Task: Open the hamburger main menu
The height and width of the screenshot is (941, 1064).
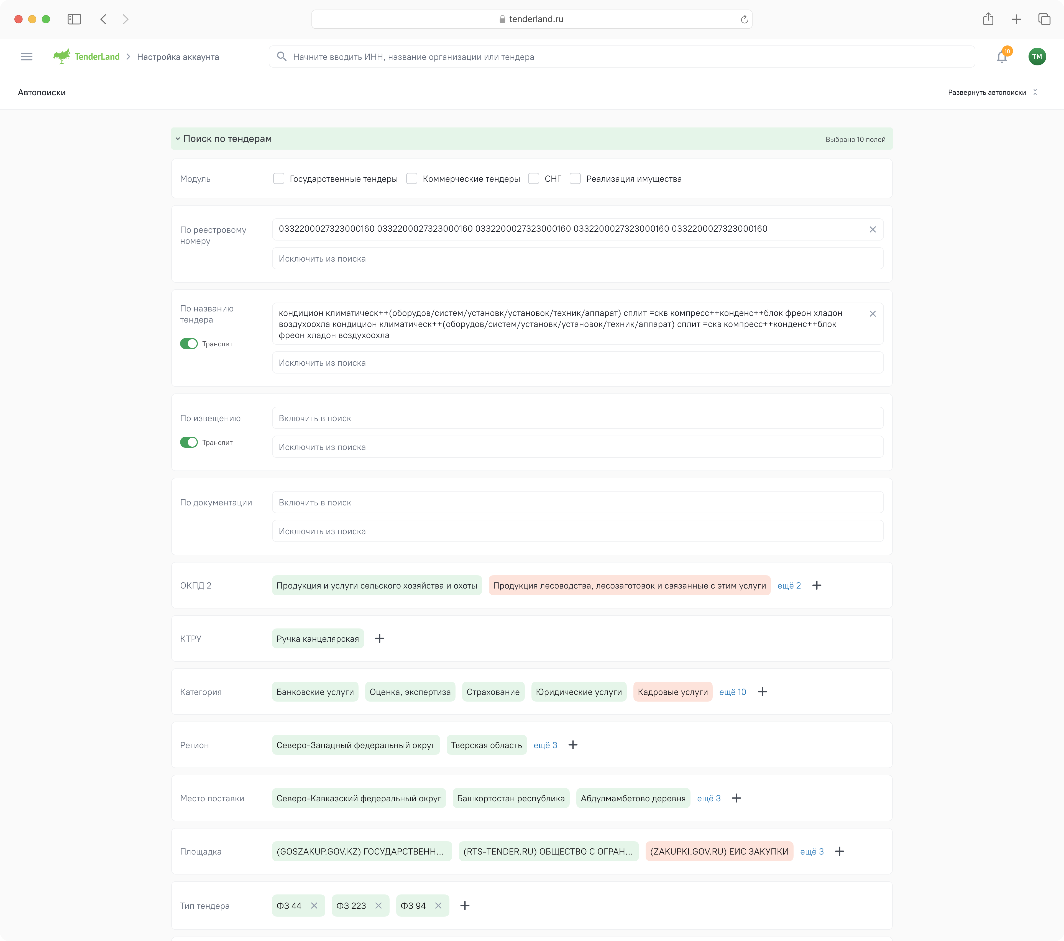Action: tap(27, 57)
